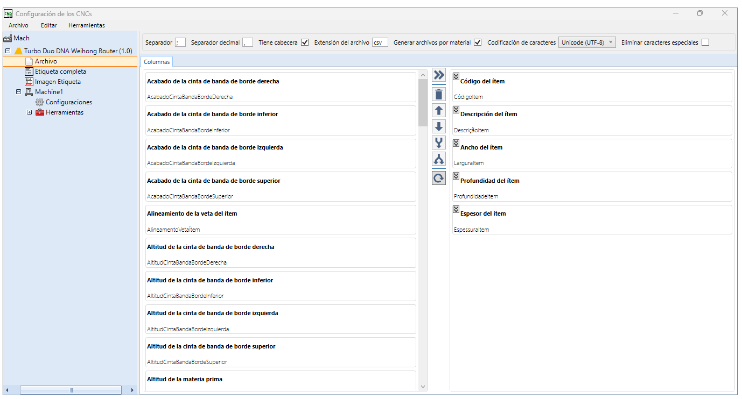The height and width of the screenshot is (399, 742).
Task: Select the Ancho del ítem column entry
Action: point(592,154)
